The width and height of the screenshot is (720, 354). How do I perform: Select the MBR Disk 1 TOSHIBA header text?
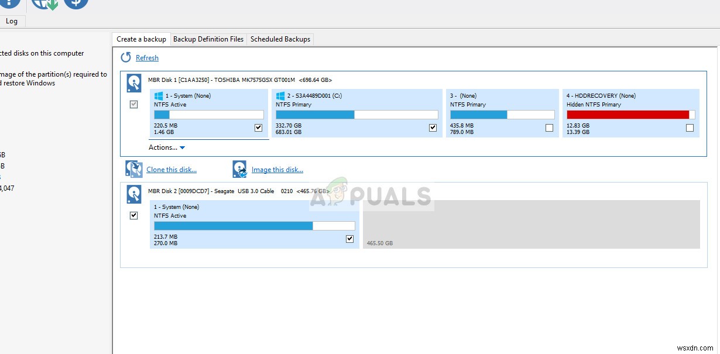(240, 80)
